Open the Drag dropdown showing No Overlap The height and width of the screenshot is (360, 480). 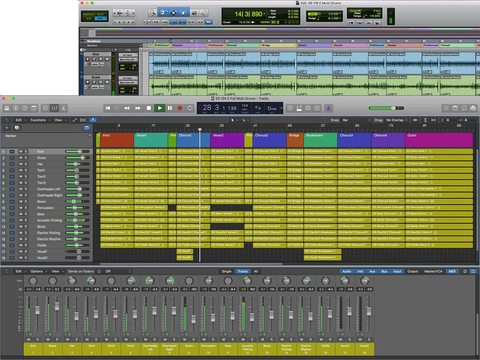[x=397, y=120]
